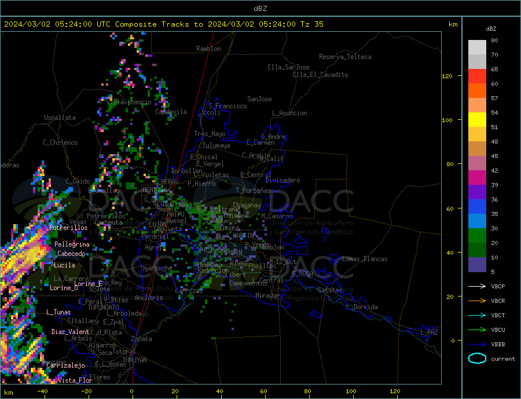Click the white VBCP arrow in legend
Image resolution: width=521 pixels, height=399 pixels.
pos(477,286)
